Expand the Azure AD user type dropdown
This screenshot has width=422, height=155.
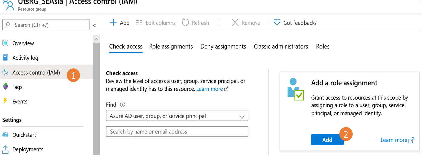click(177, 116)
